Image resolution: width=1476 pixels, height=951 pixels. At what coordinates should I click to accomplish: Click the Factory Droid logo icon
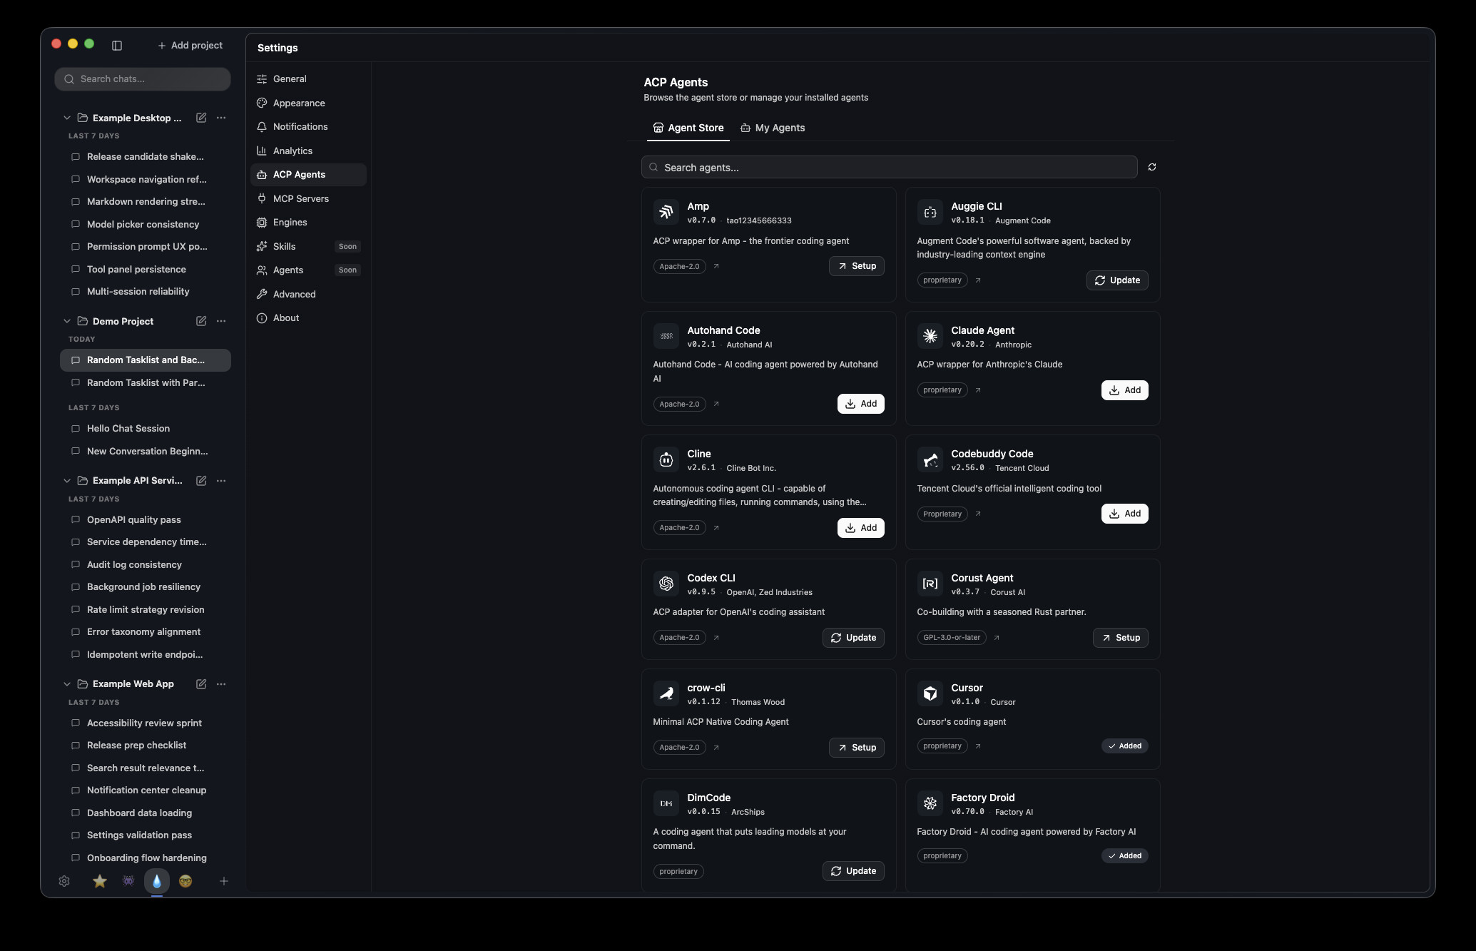(930, 803)
